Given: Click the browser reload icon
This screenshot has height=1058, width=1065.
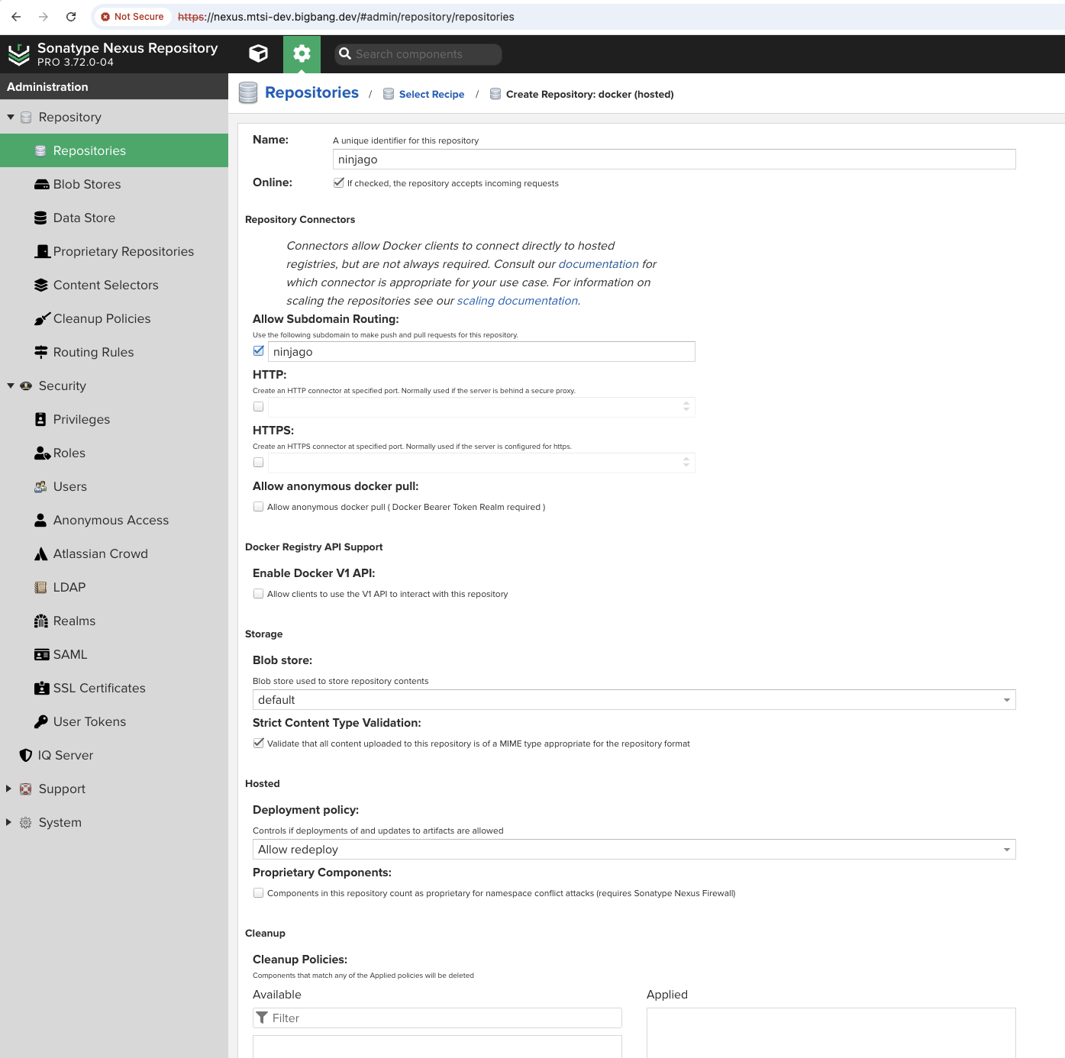Looking at the screenshot, I should click(71, 17).
